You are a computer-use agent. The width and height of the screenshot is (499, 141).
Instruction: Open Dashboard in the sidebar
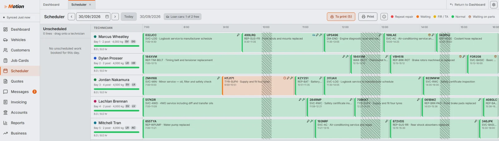20,29
